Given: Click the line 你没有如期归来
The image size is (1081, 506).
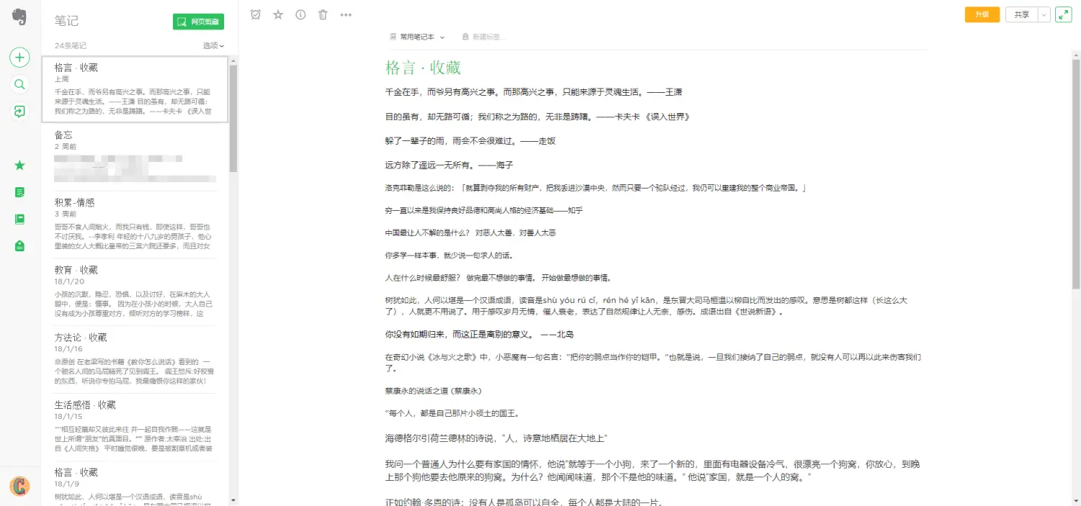Looking at the screenshot, I should (480, 335).
